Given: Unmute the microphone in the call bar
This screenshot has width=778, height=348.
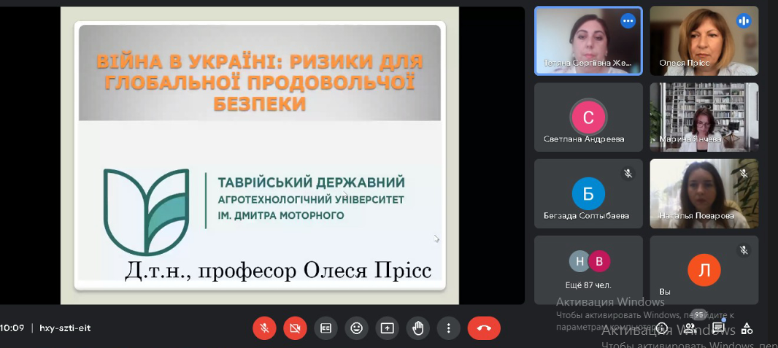Looking at the screenshot, I should [x=264, y=328].
